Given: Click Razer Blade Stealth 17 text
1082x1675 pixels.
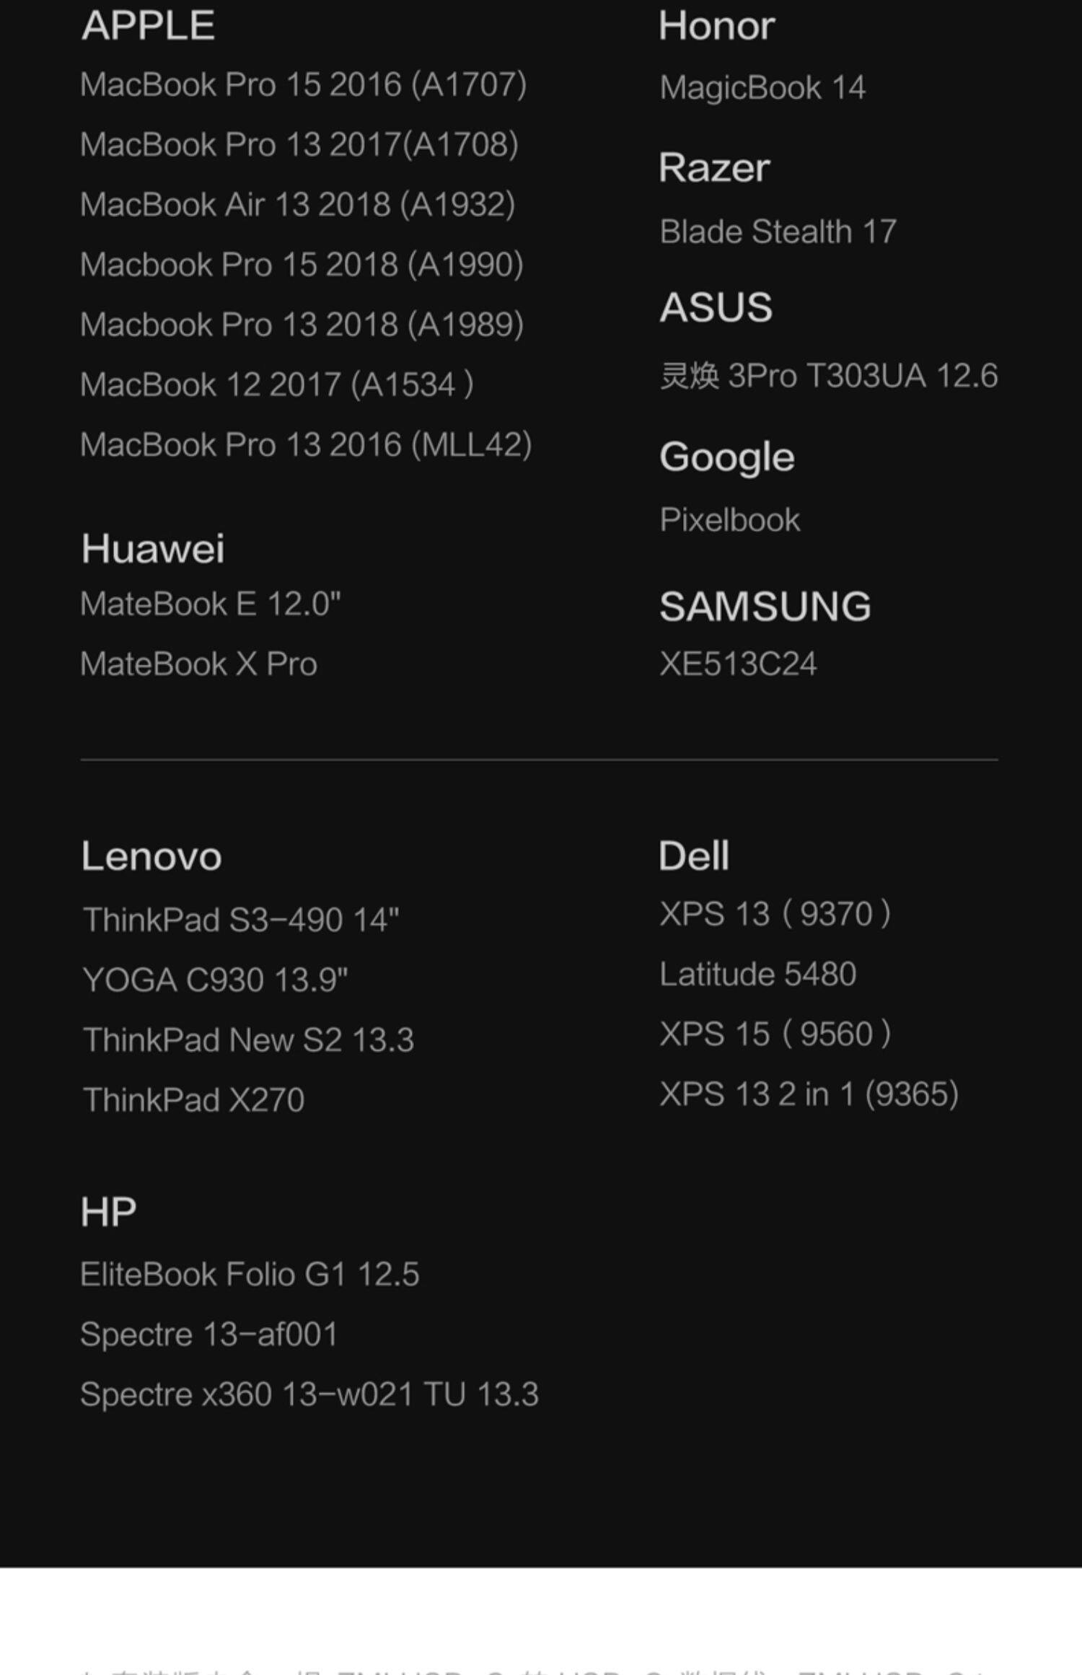Looking at the screenshot, I should pyautogui.click(x=778, y=232).
